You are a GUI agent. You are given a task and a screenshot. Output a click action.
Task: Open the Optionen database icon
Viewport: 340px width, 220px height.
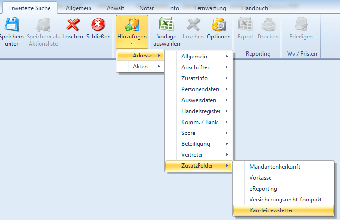(x=219, y=24)
